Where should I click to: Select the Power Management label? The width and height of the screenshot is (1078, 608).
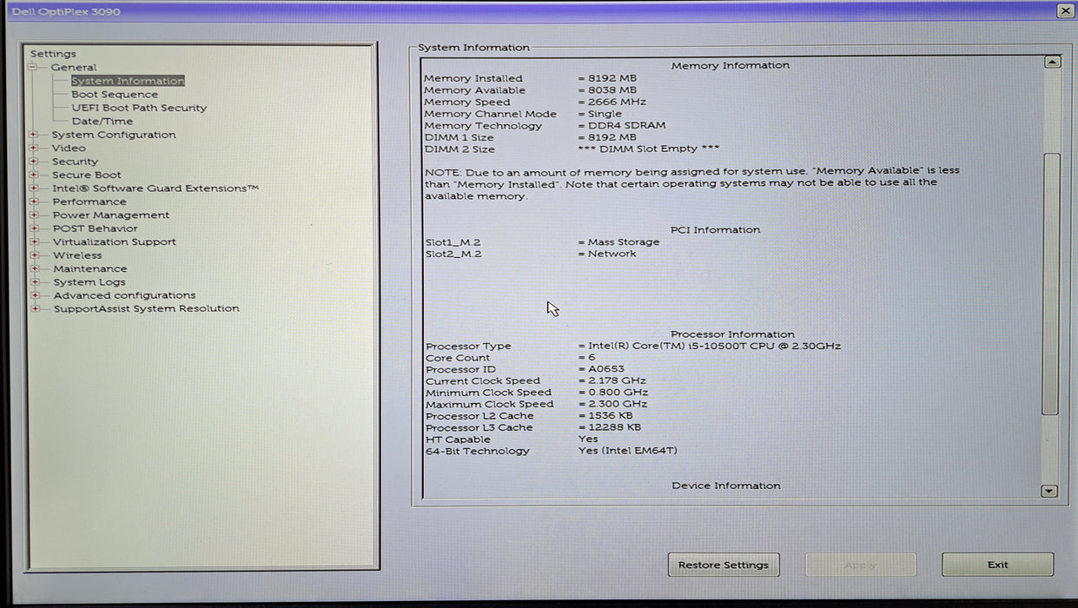111,215
